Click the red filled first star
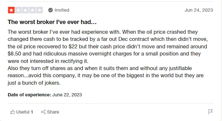The width and height of the screenshot is (222, 121). tap(11, 10)
